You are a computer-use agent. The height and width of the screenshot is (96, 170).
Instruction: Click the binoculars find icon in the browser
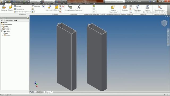coord(16,20)
